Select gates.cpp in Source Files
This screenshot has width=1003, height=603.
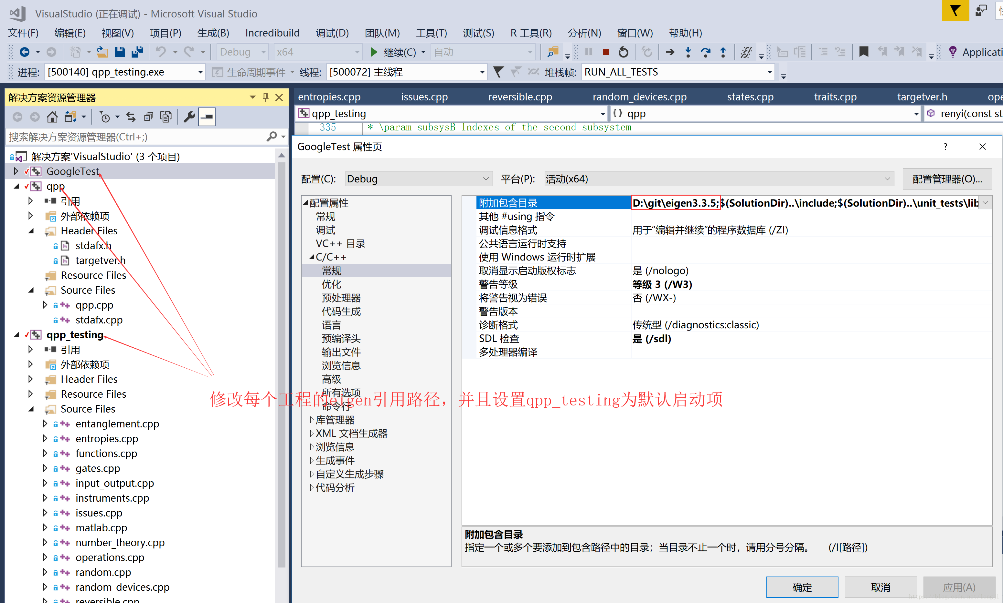coord(98,468)
